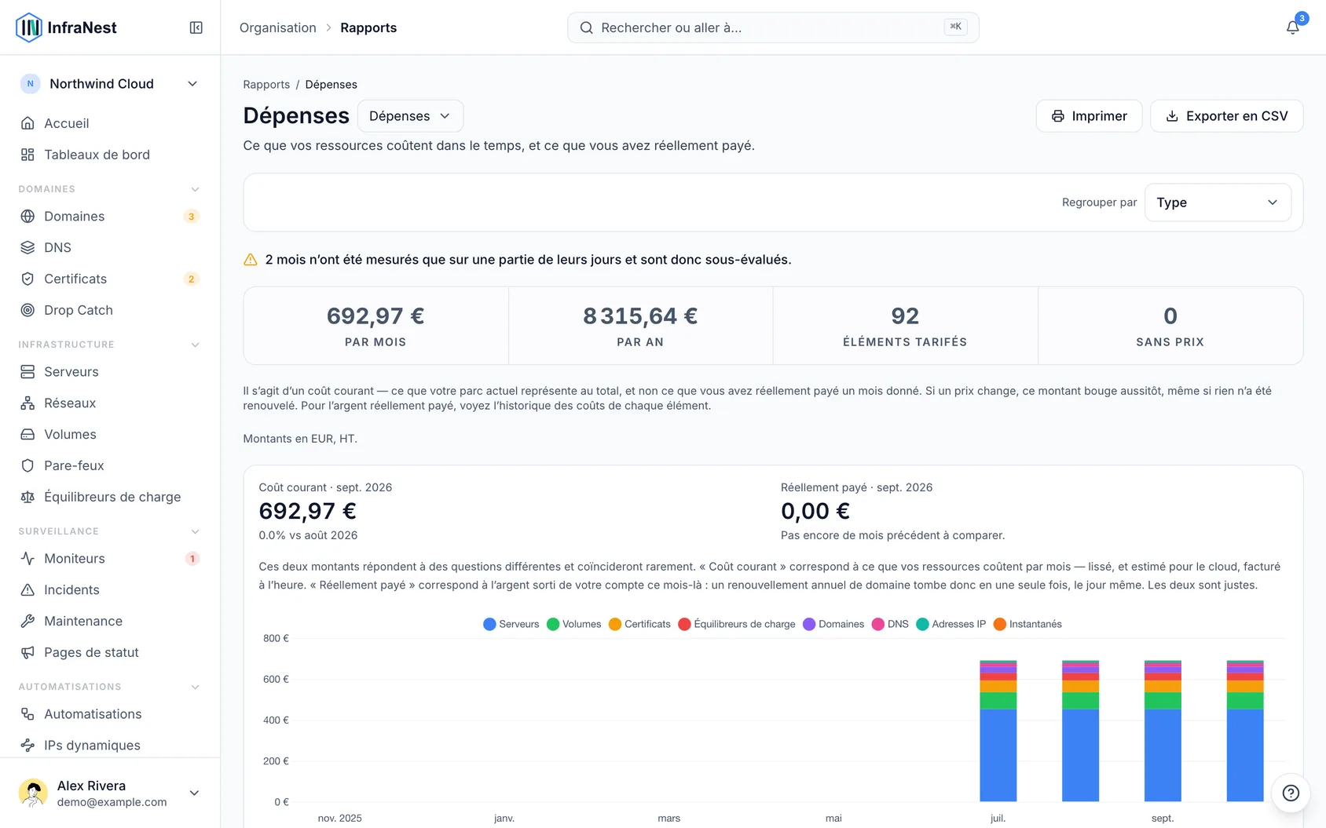The height and width of the screenshot is (828, 1326).
Task: Click the Organisation breadcrumb in the header
Action: 278,27
